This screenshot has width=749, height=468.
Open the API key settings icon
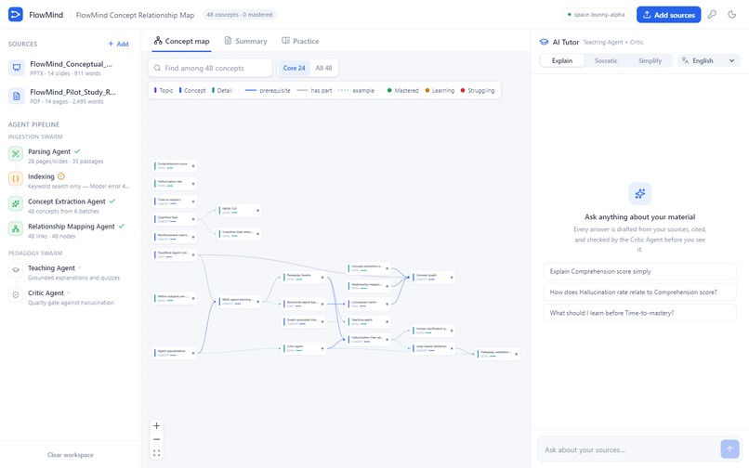pyautogui.click(x=712, y=14)
